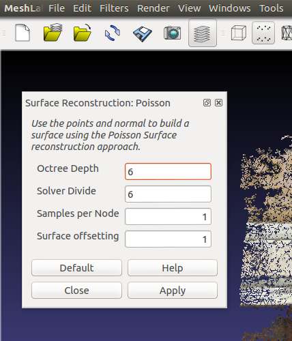This screenshot has height=341, width=292.
Task: Open the Render menu
Action: (154, 8)
